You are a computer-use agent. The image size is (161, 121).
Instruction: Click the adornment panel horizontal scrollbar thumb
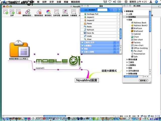click(x=131, y=77)
